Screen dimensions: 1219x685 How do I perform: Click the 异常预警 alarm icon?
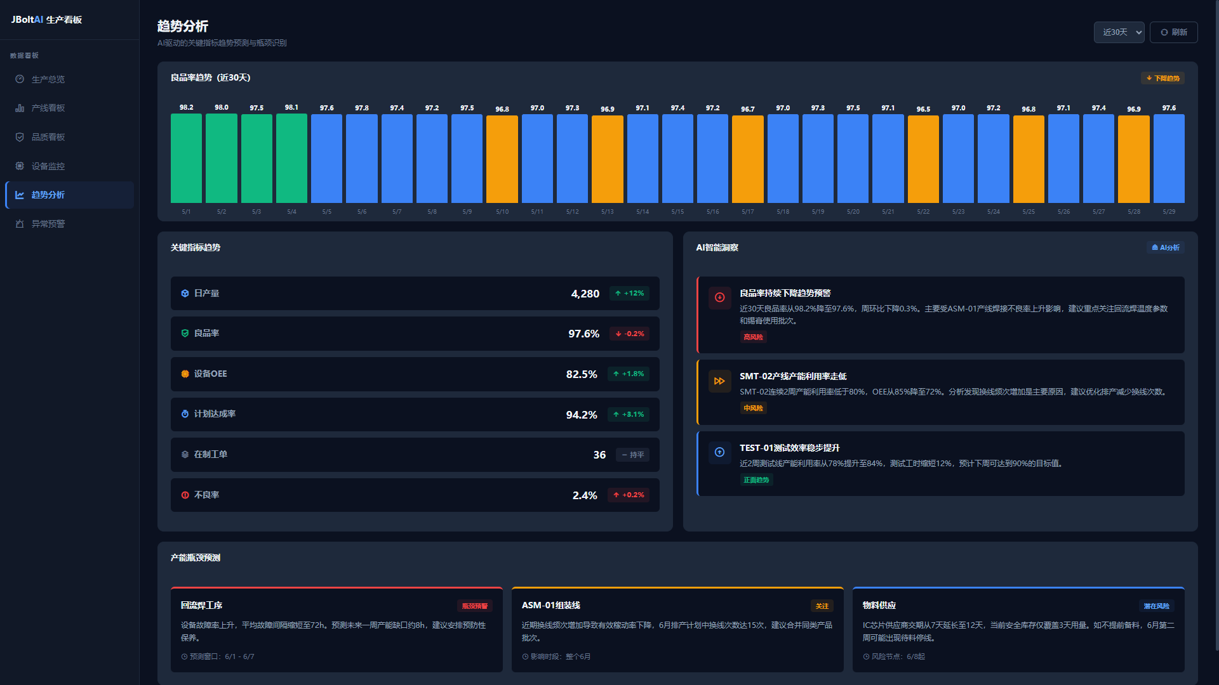click(20, 224)
